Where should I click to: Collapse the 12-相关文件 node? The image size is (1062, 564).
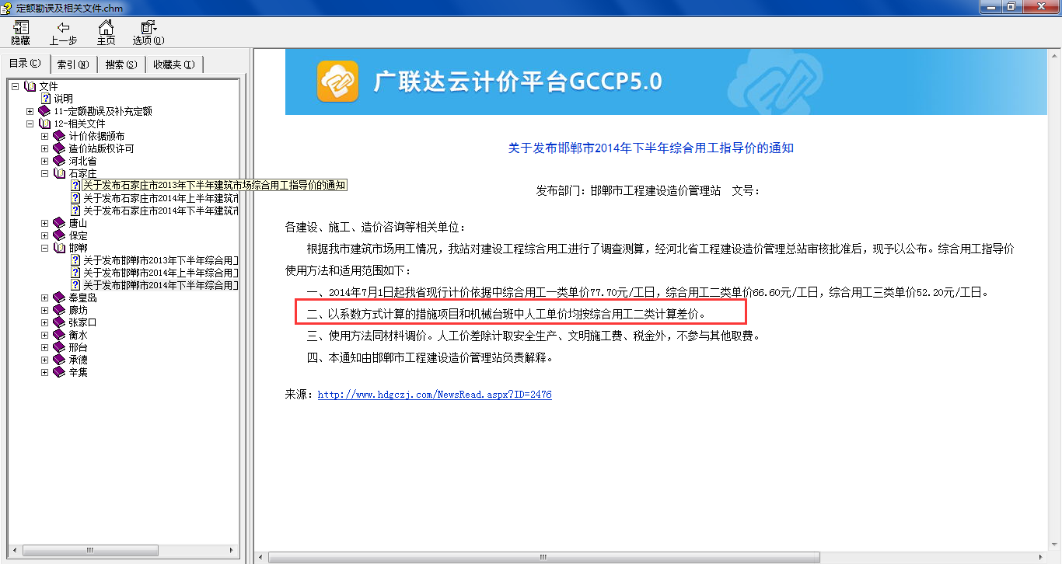coord(30,124)
